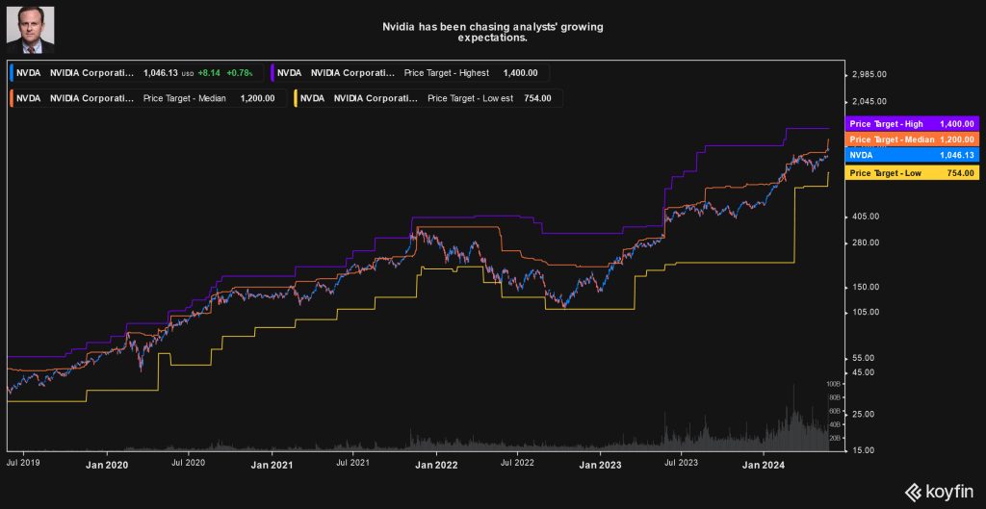Screen dimensions: 986x509
Task: Click the analyst portrait photo thumbnail
Action: [30, 28]
